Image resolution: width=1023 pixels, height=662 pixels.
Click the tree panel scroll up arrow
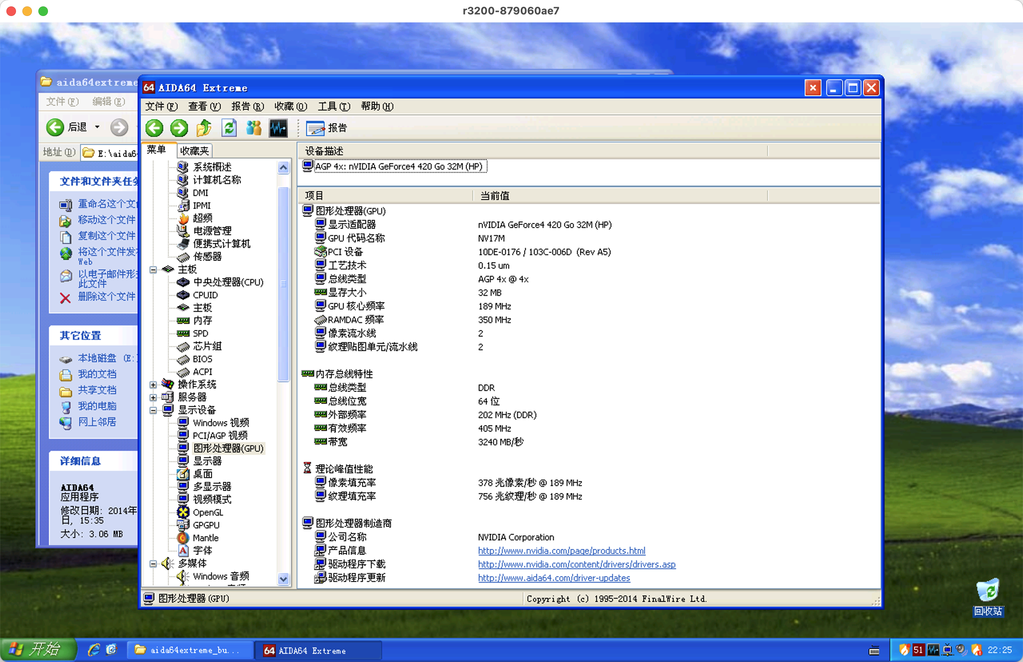click(283, 167)
